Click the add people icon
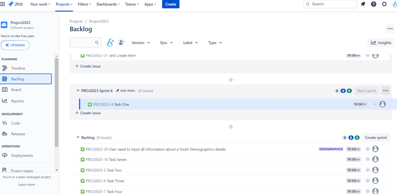Viewport: 397px width, 194px height. click(x=121, y=43)
